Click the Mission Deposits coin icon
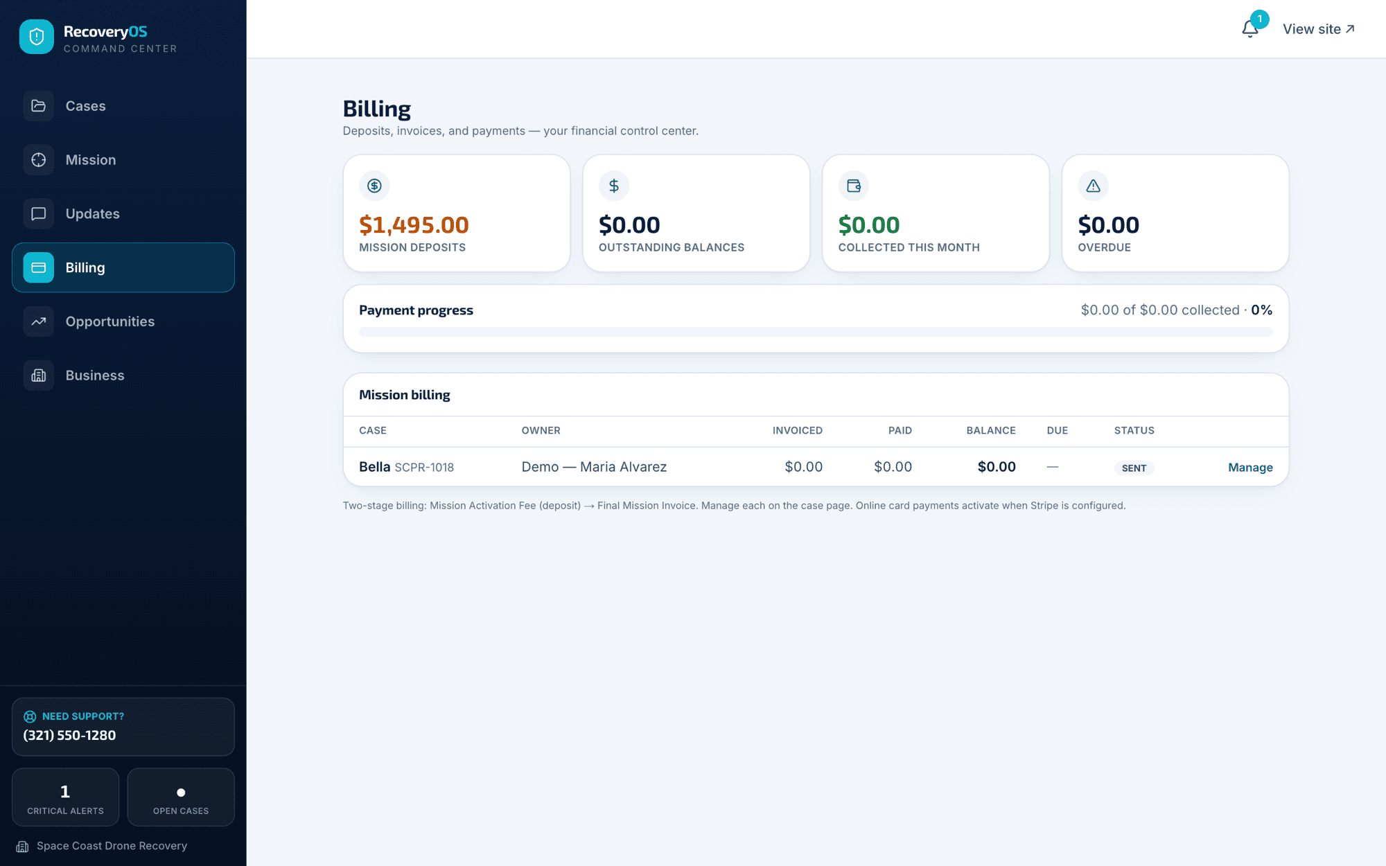The image size is (1386, 866). click(x=374, y=186)
